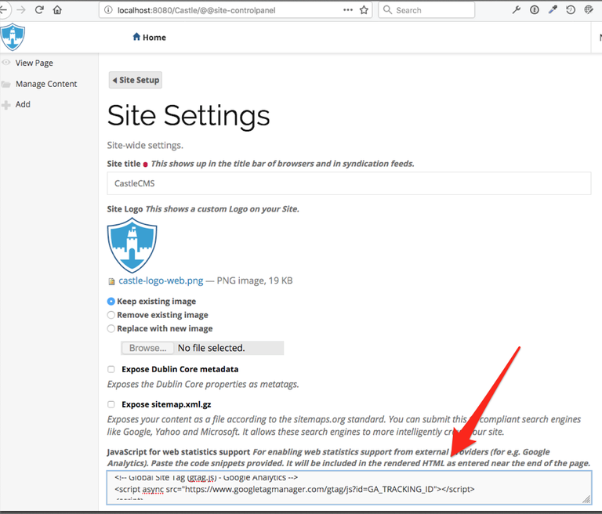Open the site information icon in address bar
The height and width of the screenshot is (514, 602).
[x=109, y=10]
